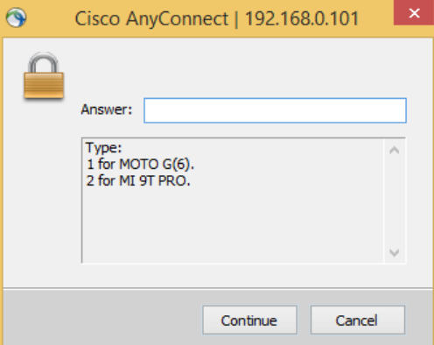
Task: Click the "Cisco AnyConnect" title text
Action: [151, 19]
